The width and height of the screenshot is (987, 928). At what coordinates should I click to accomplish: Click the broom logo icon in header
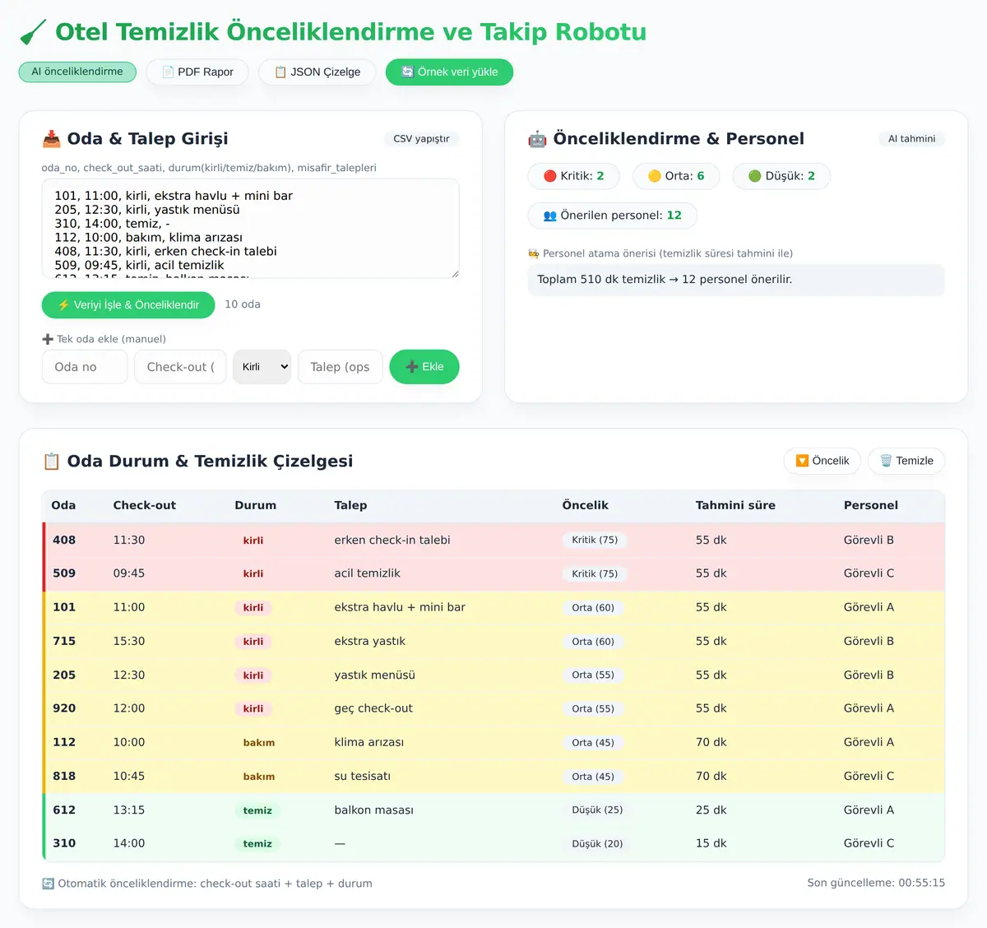[33, 32]
